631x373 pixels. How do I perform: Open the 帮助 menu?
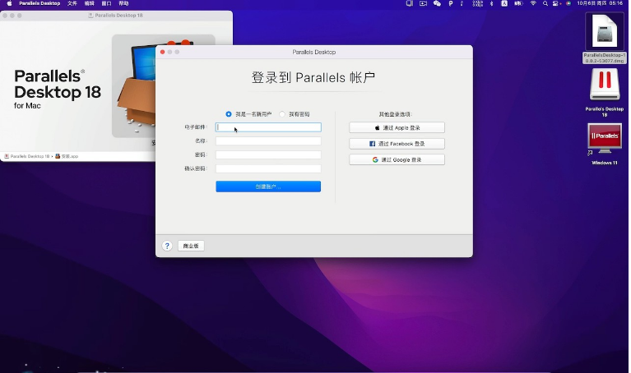click(123, 3)
